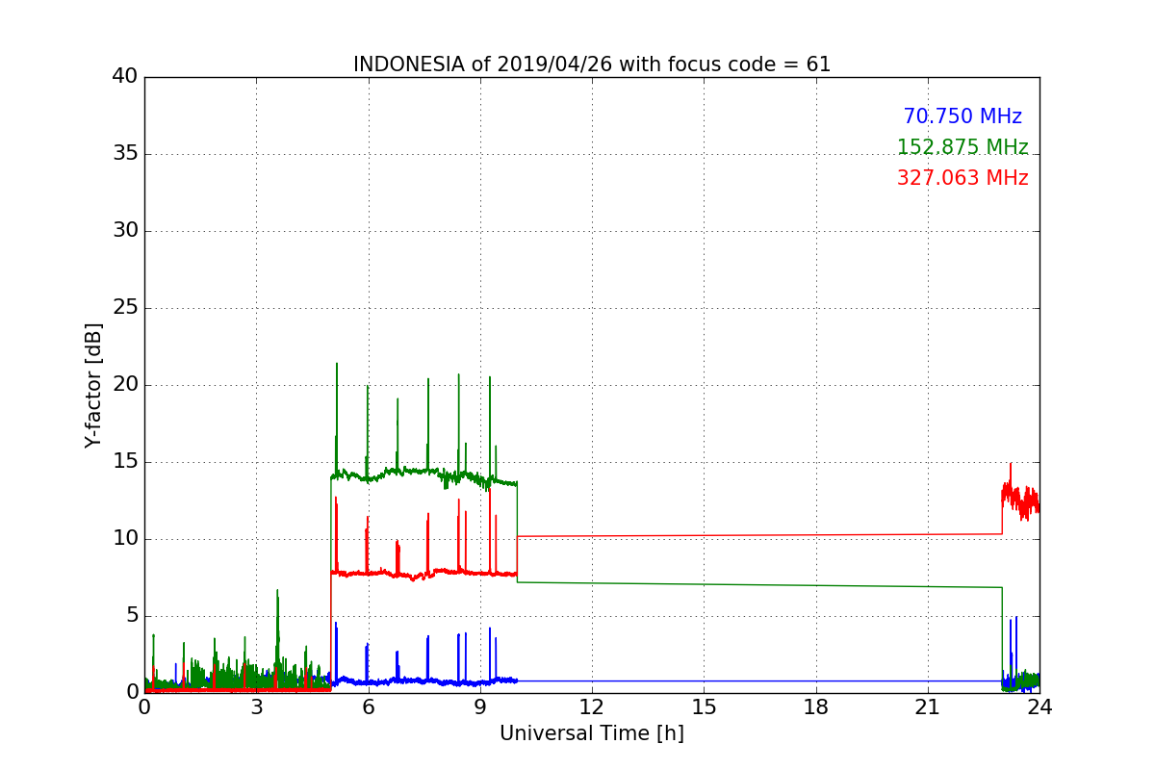Click x-axis tick value 12

click(592, 707)
